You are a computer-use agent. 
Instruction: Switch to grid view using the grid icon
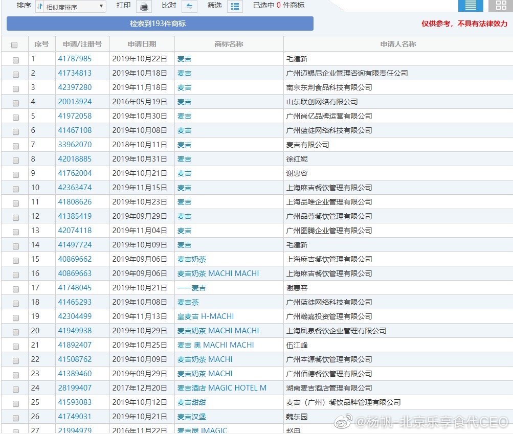(500, 6)
